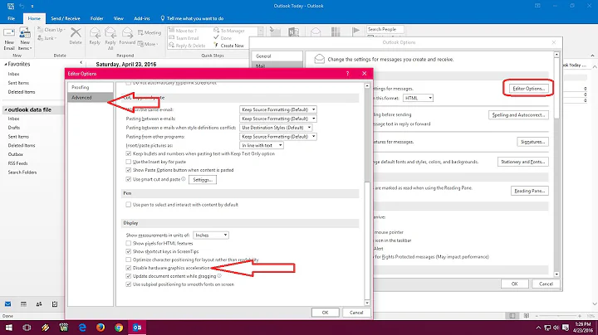Toggle Use subpixel positioning to smooth fonts

click(x=129, y=284)
